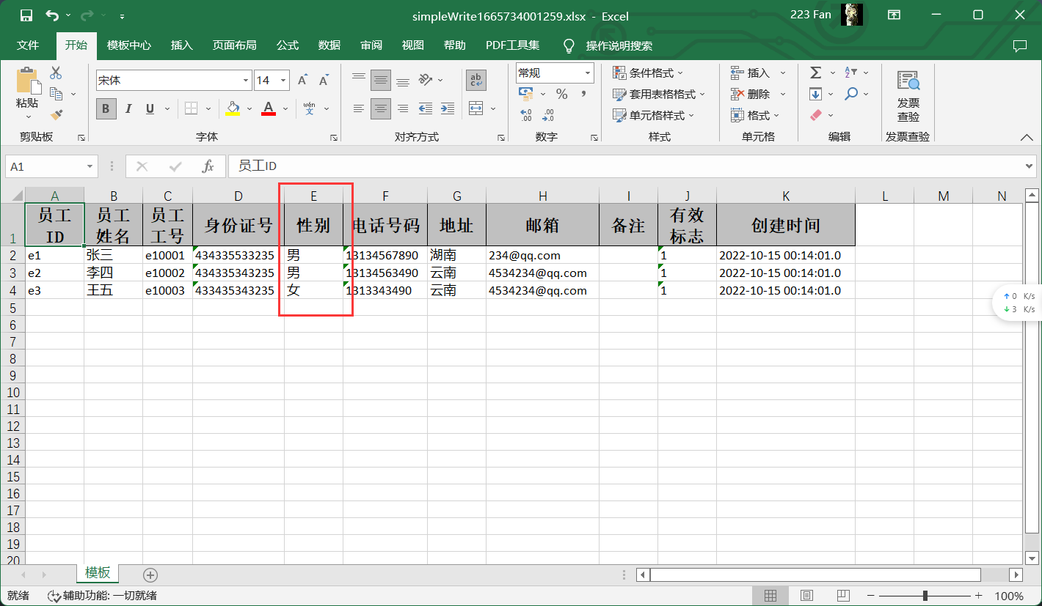Expand the font color dropdown arrow
Image resolution: width=1042 pixels, height=606 pixels.
(284, 108)
